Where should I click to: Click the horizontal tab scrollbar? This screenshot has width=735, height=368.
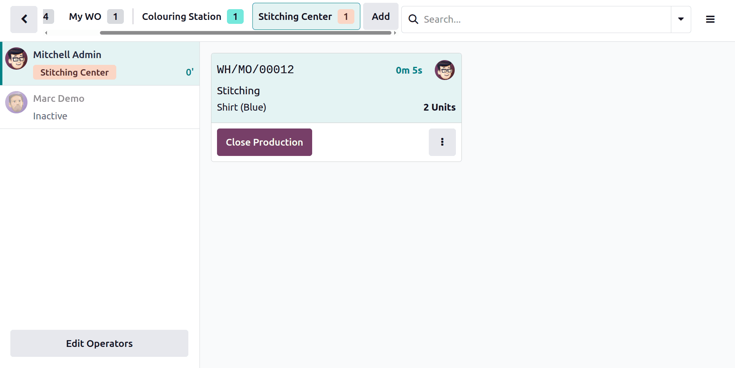(x=245, y=33)
